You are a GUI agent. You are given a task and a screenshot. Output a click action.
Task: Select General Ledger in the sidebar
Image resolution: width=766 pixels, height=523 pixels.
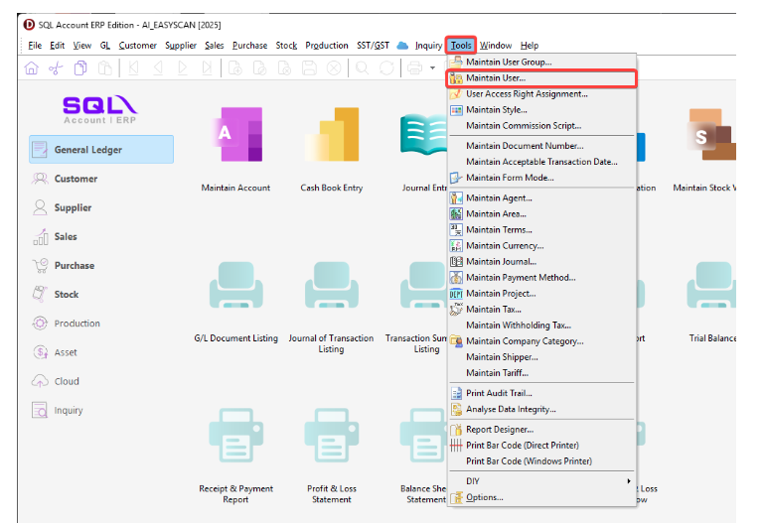(x=100, y=150)
